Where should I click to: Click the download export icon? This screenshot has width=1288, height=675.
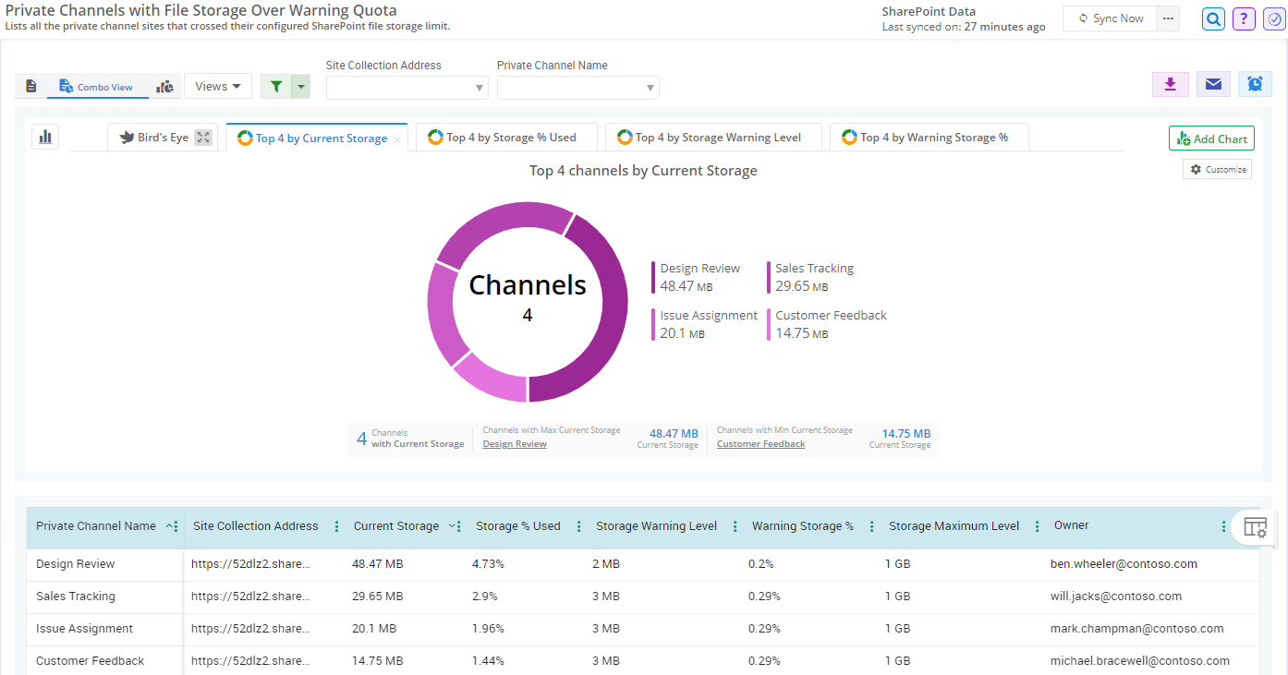pos(1170,84)
